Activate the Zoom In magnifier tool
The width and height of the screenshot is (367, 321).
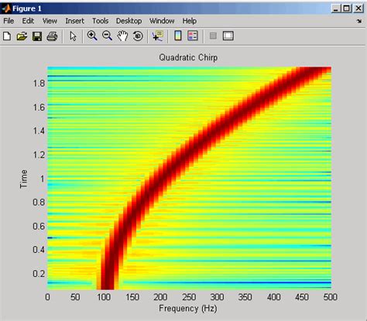coord(92,36)
